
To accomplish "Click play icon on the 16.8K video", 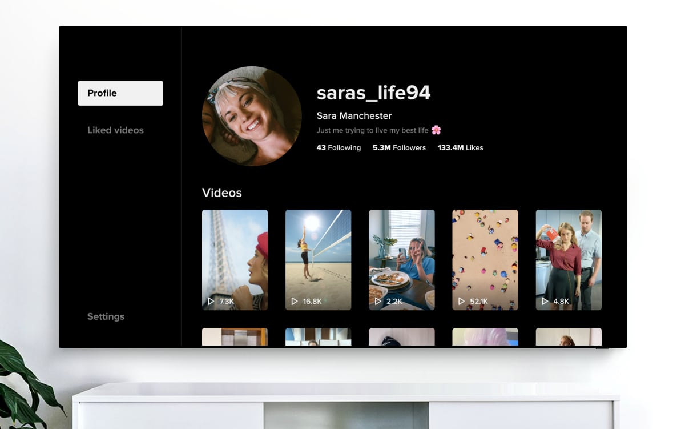I will 295,301.
